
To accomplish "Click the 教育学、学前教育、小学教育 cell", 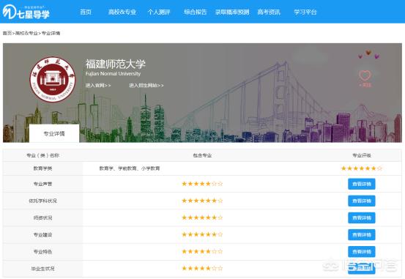I will [x=130, y=168].
